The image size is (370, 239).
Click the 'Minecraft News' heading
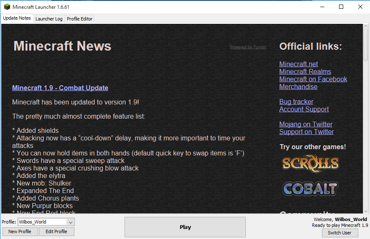click(62, 46)
